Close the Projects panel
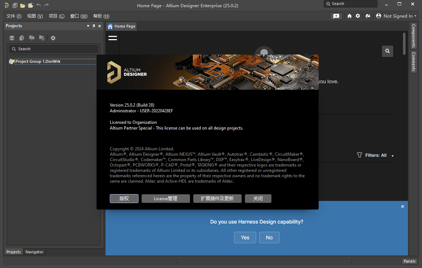The width and height of the screenshot is (422, 268). 100,26
